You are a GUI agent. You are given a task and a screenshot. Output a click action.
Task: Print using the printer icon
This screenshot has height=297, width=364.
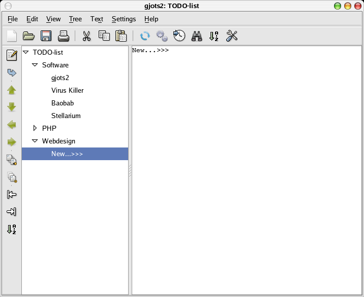pos(64,36)
